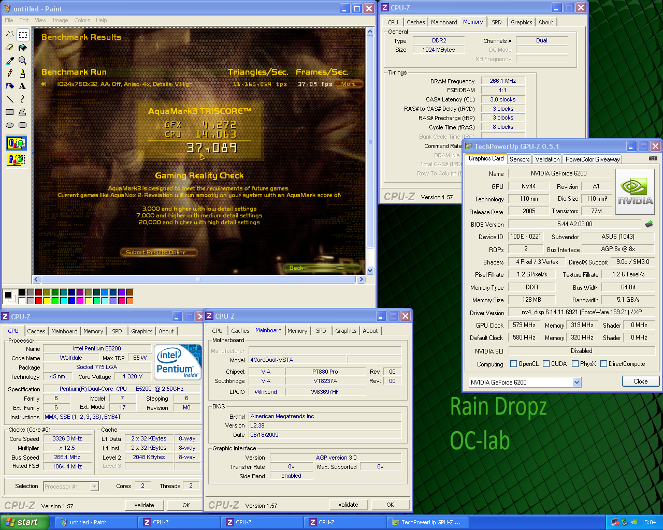Choose the orange color swatch in Paint palette

pyautogui.click(x=129, y=300)
